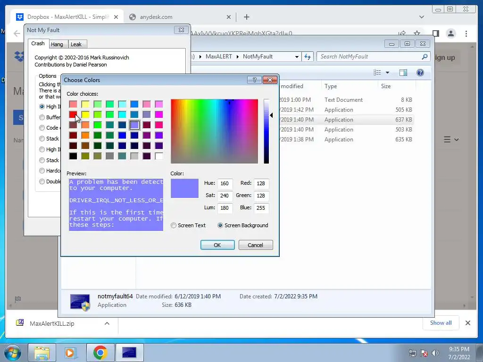Click the NotMyFault breadcrumb folder
This screenshot has height=362, width=483.
pyautogui.click(x=258, y=57)
